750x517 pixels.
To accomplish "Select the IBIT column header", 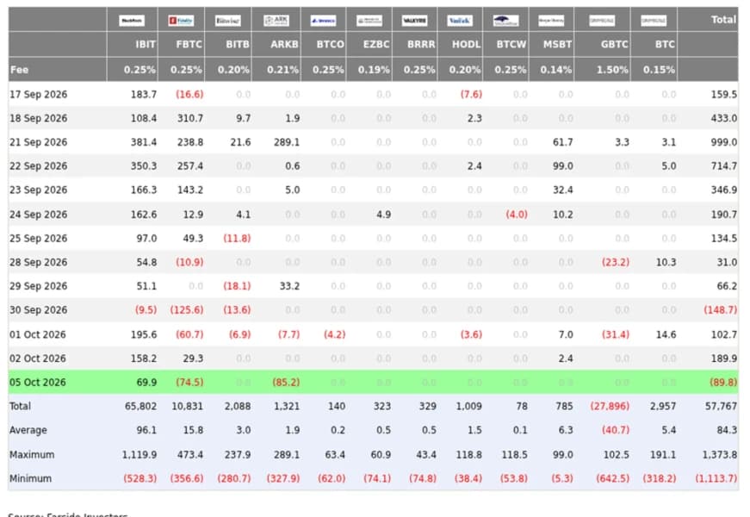I will point(146,45).
